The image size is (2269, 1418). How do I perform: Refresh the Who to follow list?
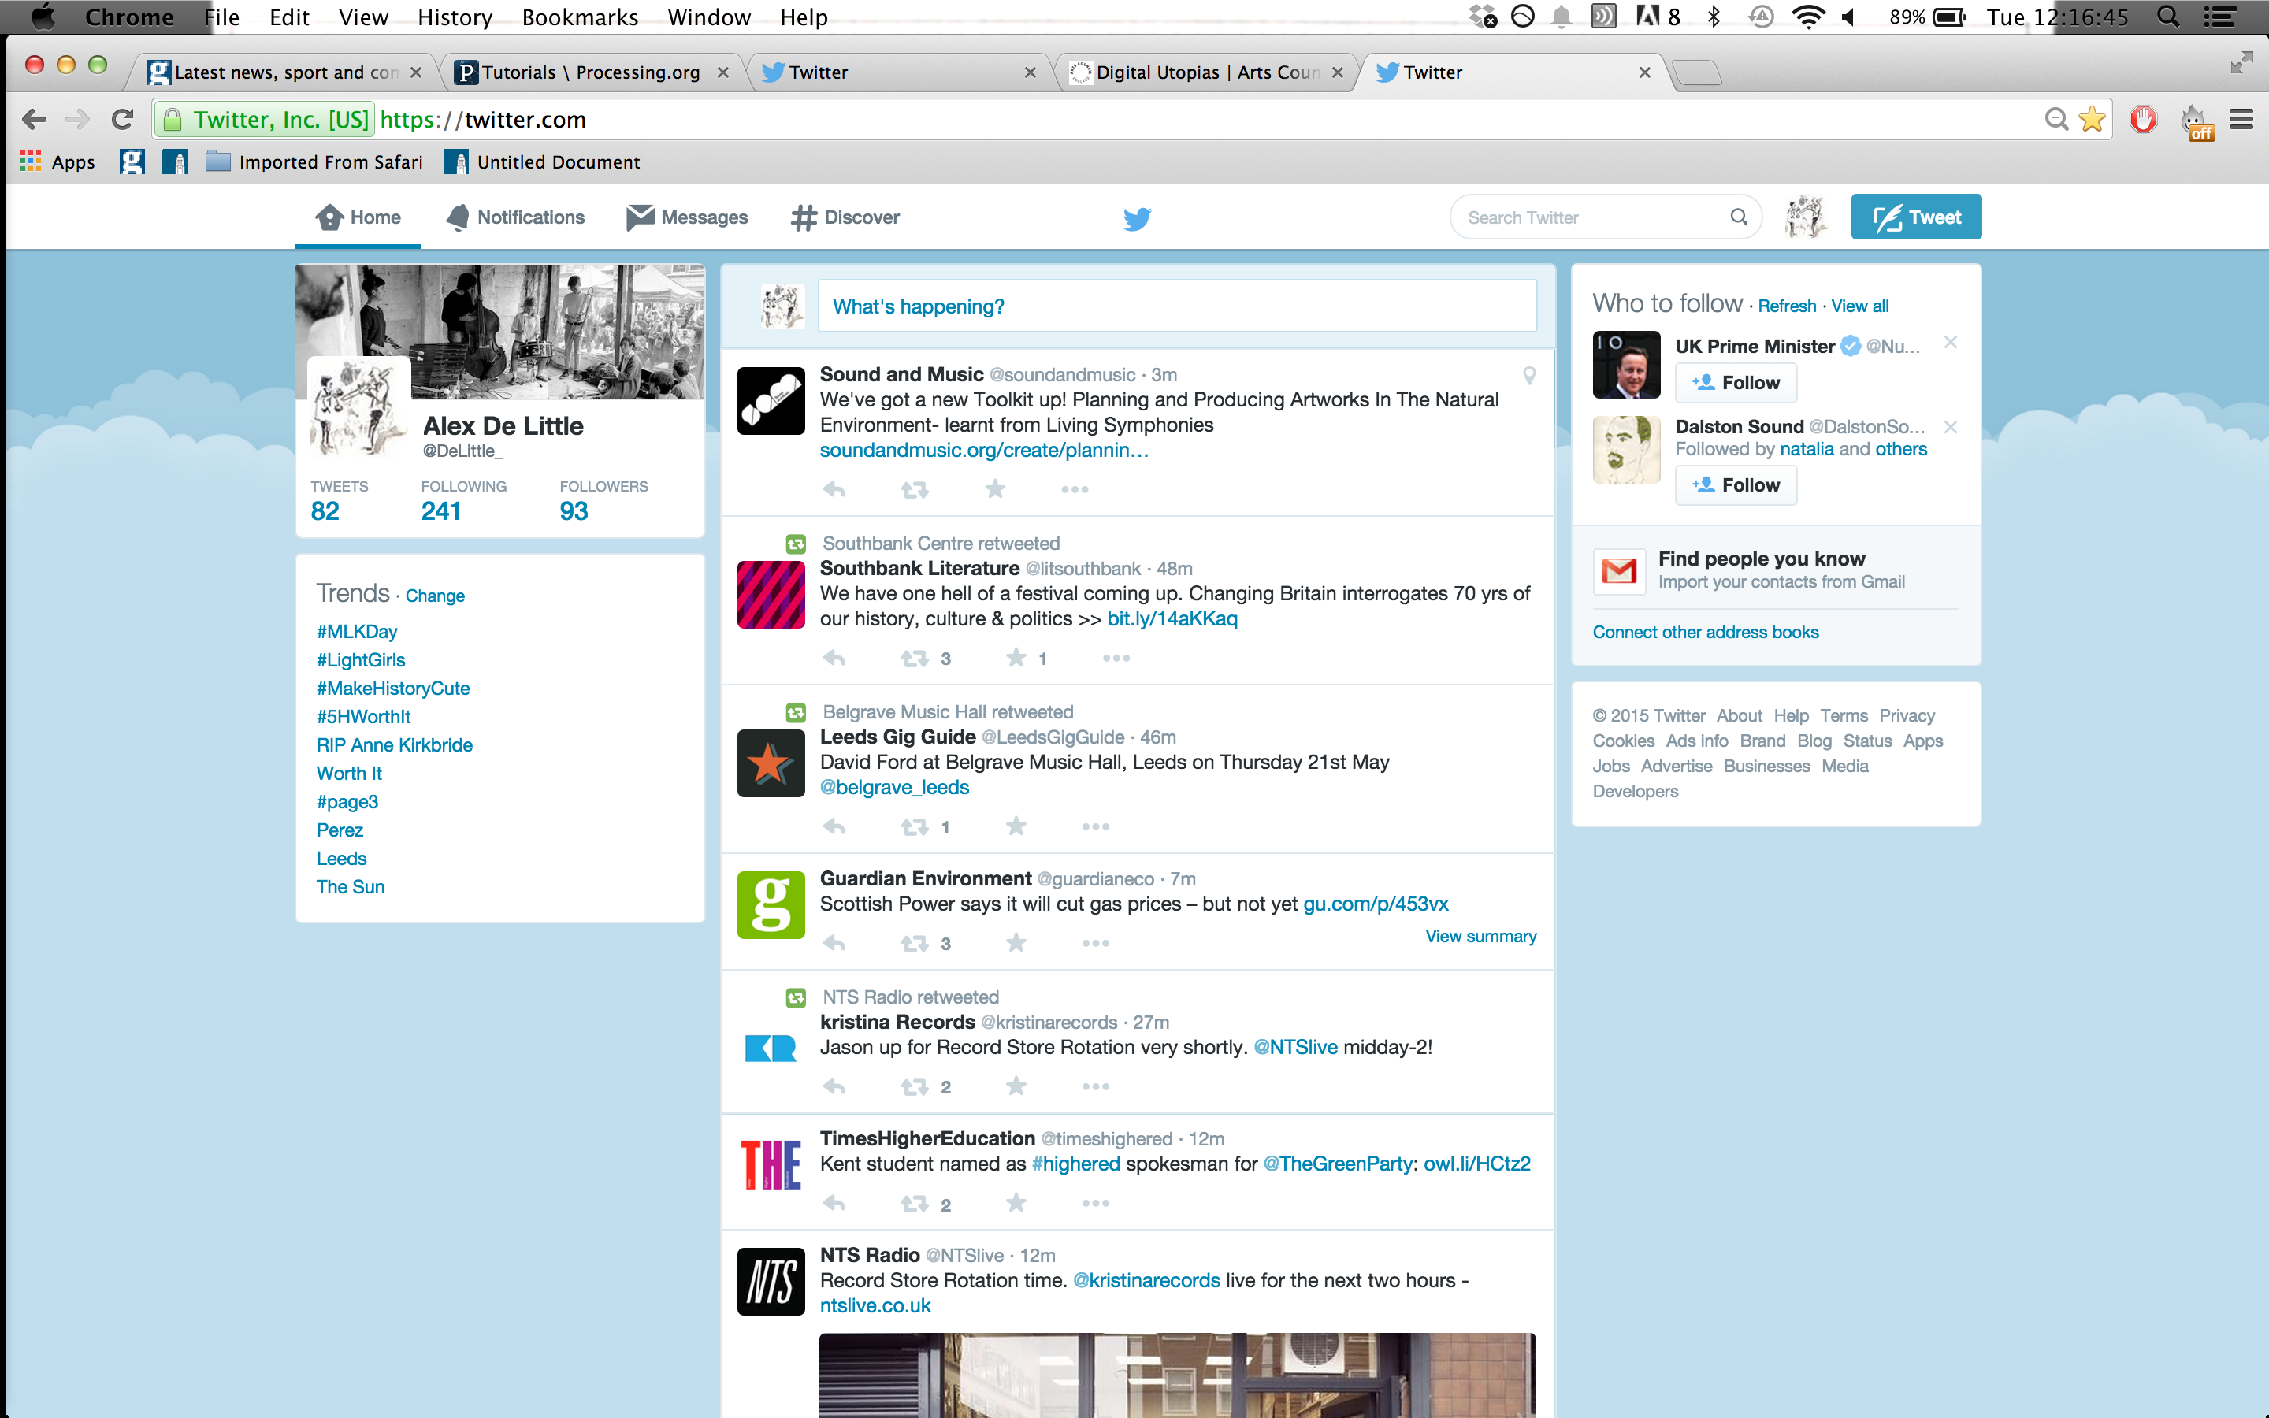click(x=1786, y=306)
